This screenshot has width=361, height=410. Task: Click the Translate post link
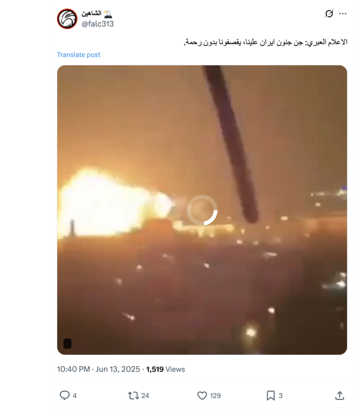pyautogui.click(x=79, y=55)
